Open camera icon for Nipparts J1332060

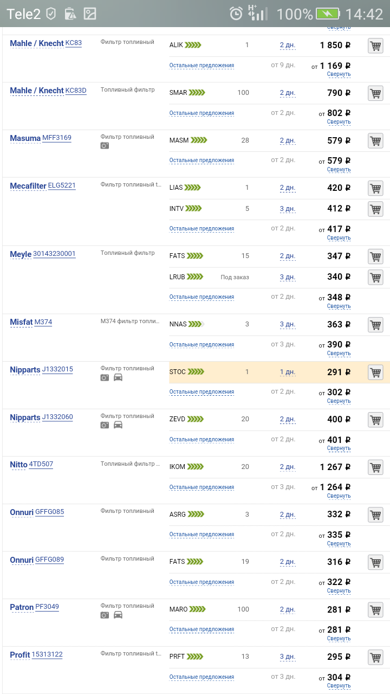tap(105, 425)
